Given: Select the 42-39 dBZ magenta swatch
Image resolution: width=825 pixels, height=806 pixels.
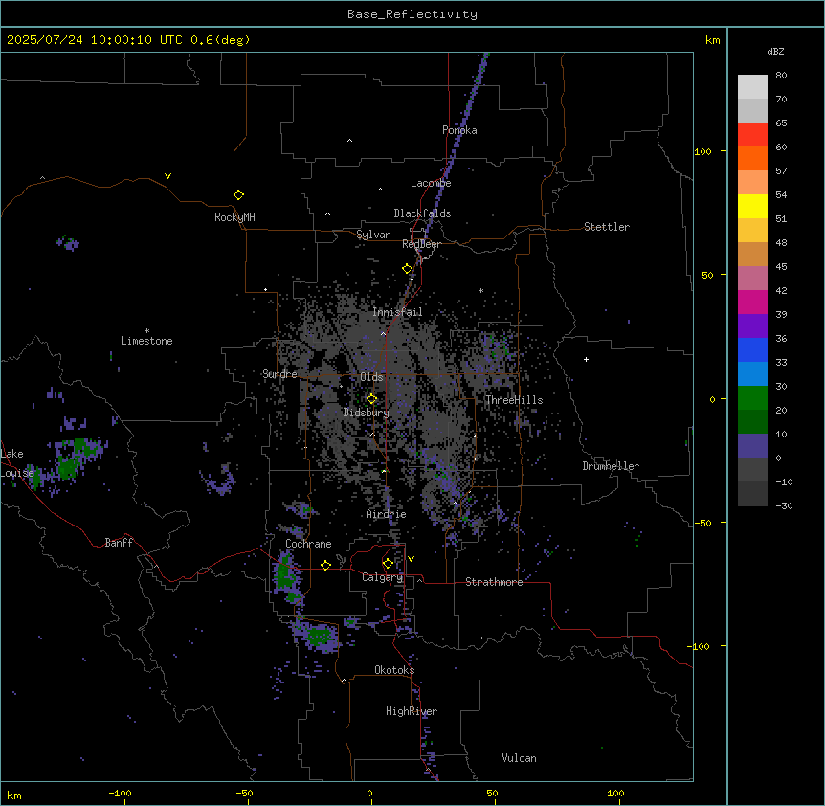Looking at the screenshot, I should 752,302.
